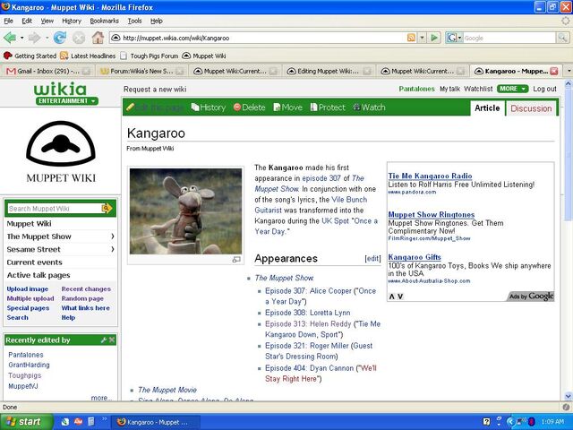Click the previous ads arrow in Google ads

tap(392, 297)
